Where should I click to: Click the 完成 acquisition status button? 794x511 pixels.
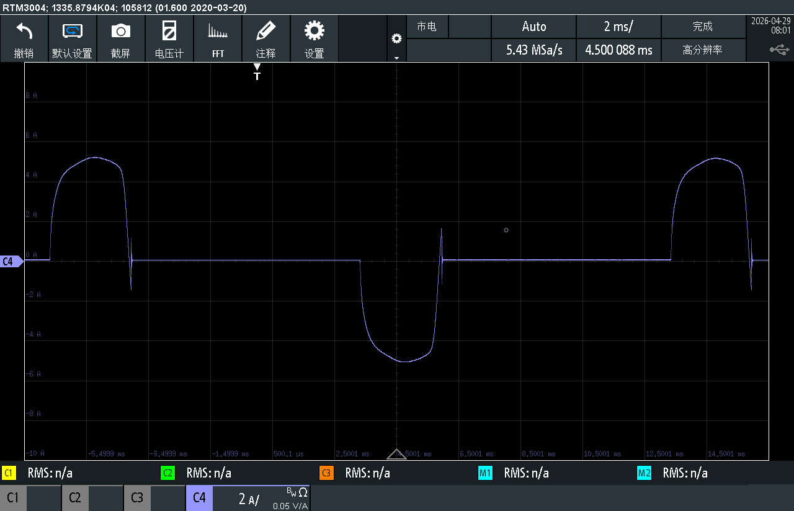[703, 27]
